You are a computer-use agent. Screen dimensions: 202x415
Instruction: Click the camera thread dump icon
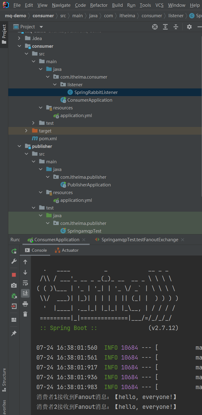(x=14, y=285)
